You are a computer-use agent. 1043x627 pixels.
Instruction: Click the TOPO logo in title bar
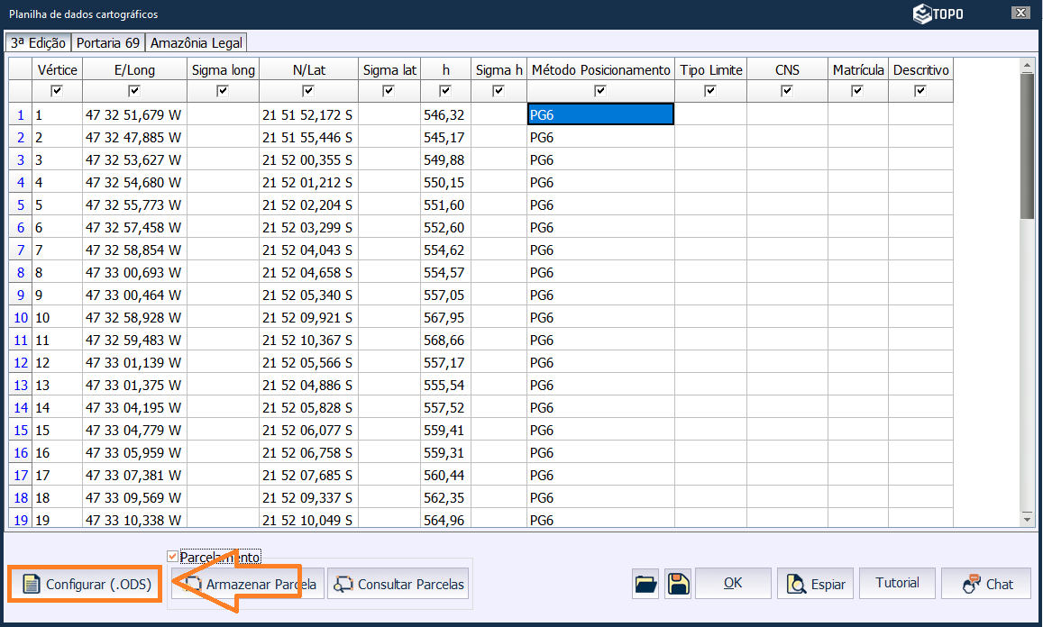tap(938, 14)
